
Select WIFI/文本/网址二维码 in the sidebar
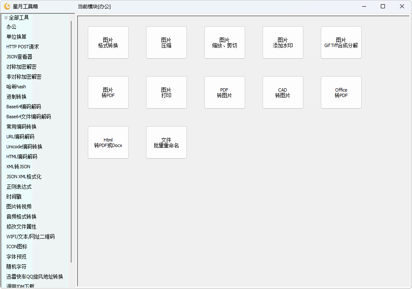click(30, 237)
